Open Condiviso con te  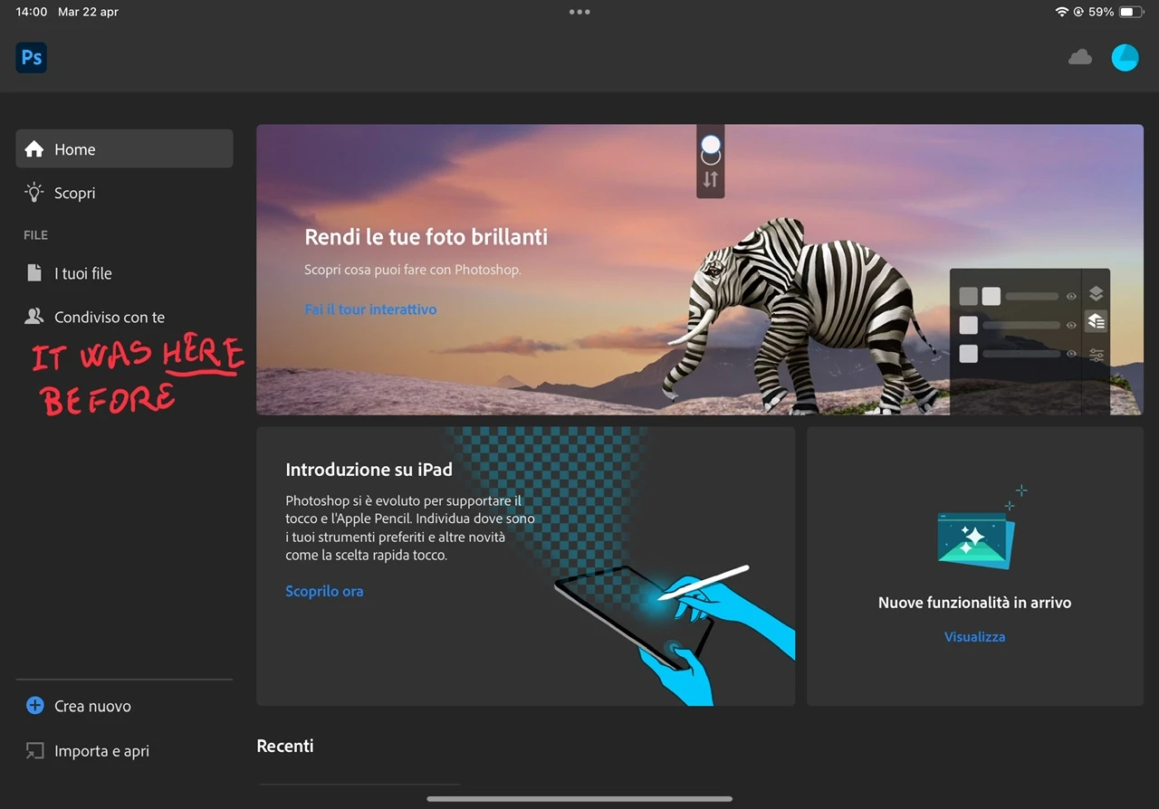click(124, 317)
